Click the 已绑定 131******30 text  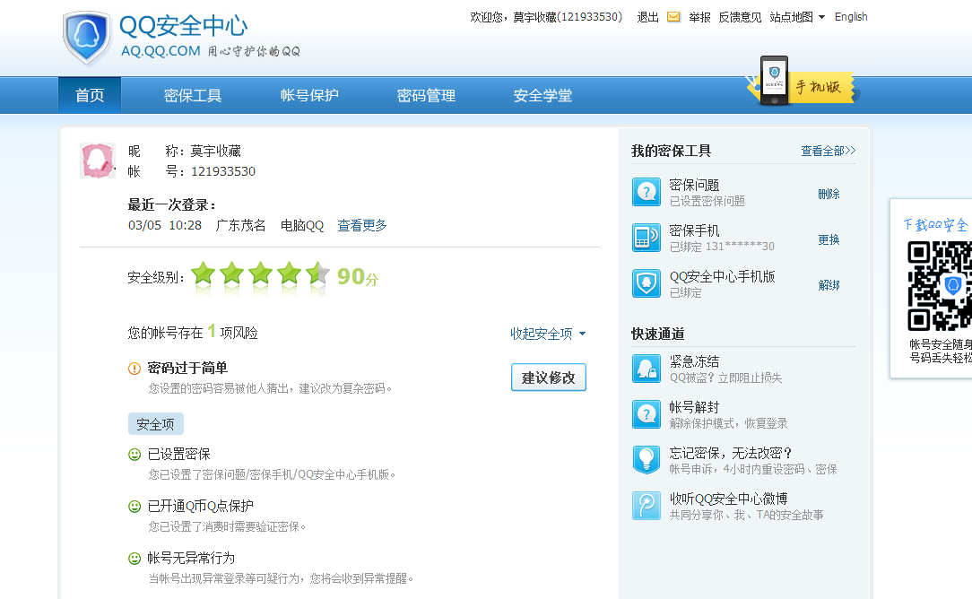(x=722, y=247)
